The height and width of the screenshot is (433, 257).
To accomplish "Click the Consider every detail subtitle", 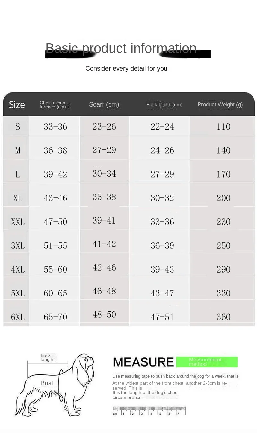I will [x=126, y=68].
